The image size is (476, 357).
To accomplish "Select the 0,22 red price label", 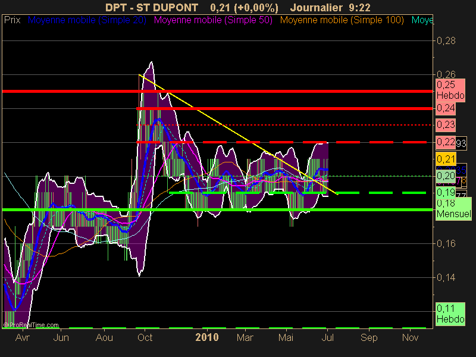I will 446,142.
